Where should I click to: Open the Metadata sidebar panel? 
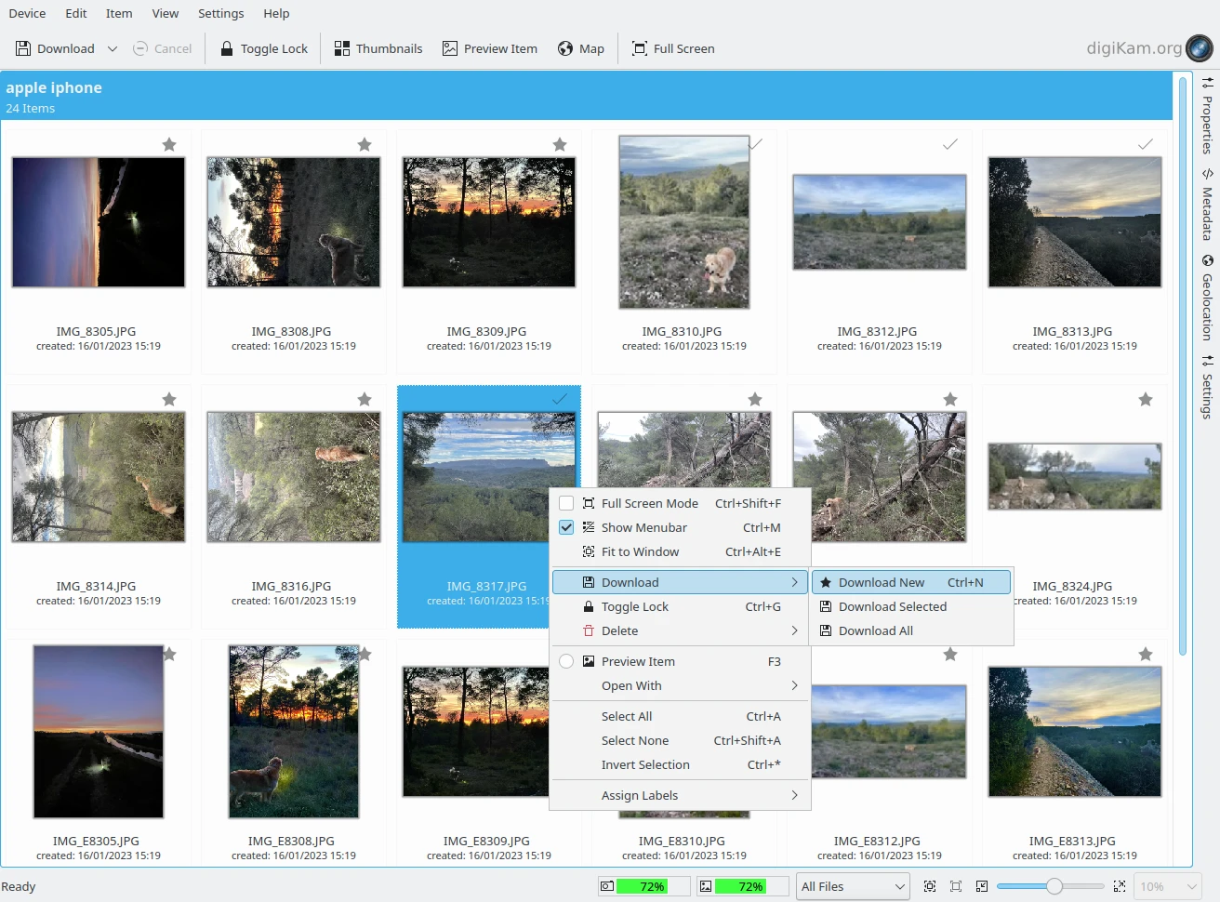[x=1207, y=204]
